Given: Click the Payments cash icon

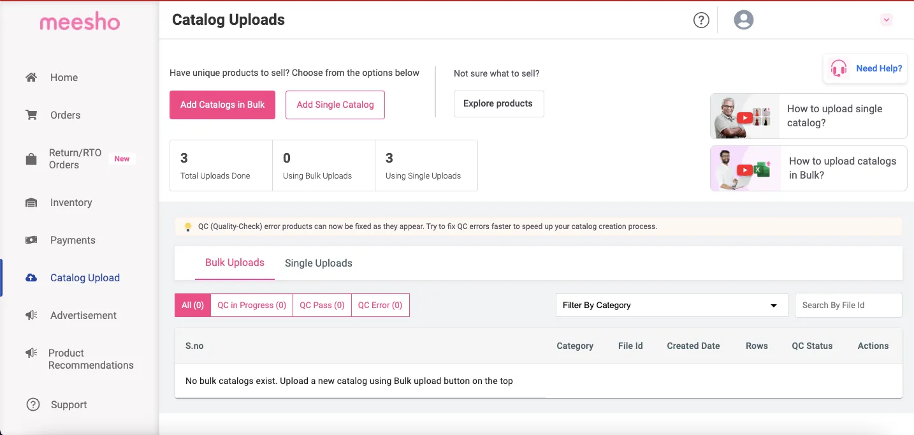Looking at the screenshot, I should [x=31, y=240].
